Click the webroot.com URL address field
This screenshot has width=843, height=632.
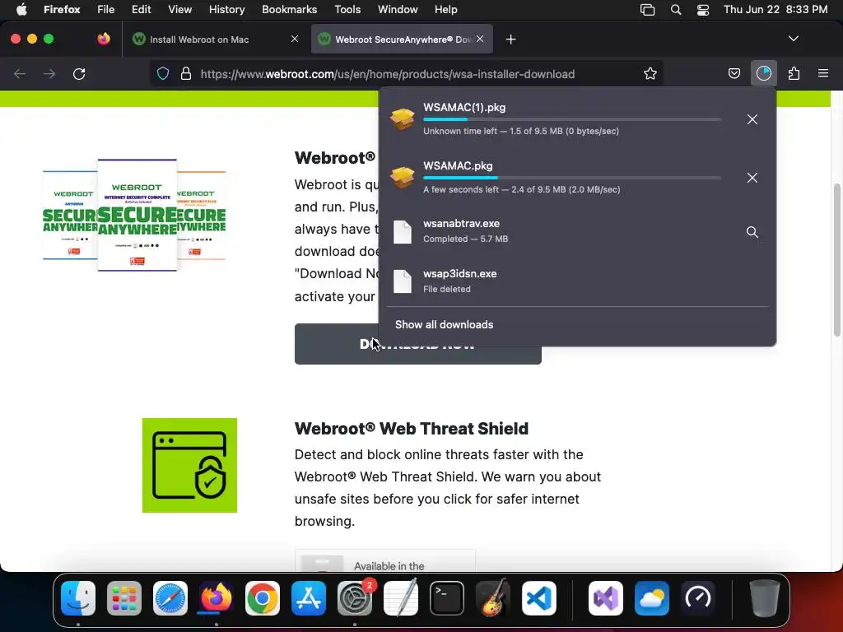(388, 74)
